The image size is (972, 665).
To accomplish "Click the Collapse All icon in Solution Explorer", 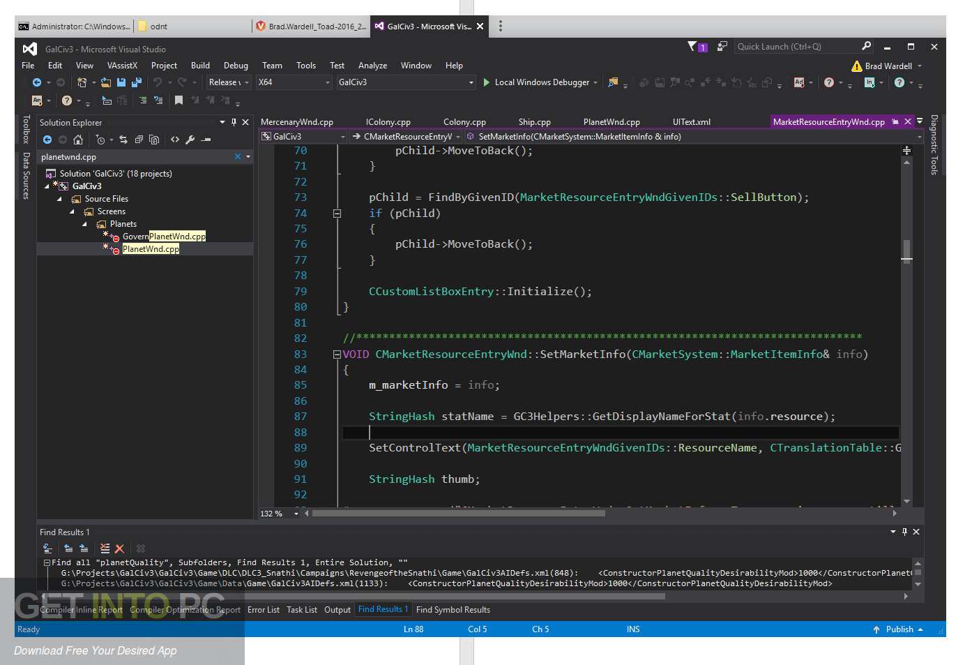I will click(x=139, y=140).
